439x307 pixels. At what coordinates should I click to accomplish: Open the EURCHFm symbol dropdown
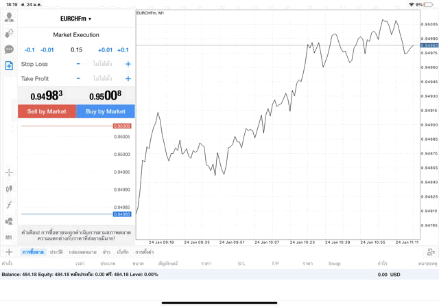coord(76,19)
